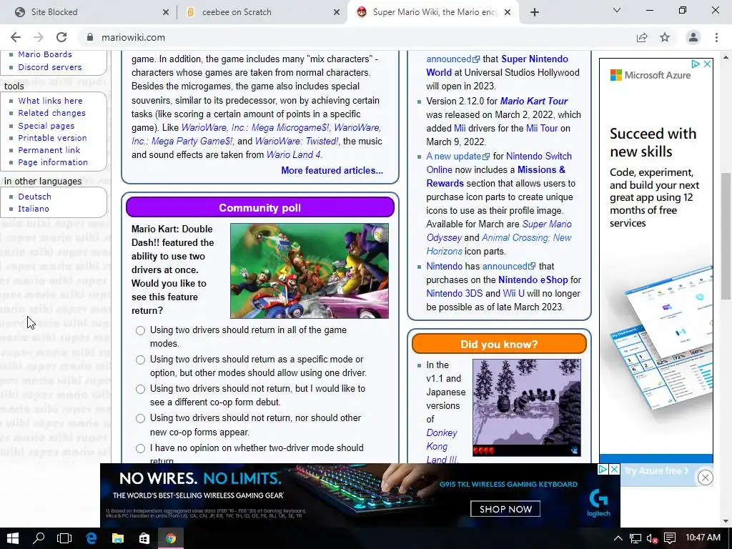Open a new browser tab

tap(535, 12)
